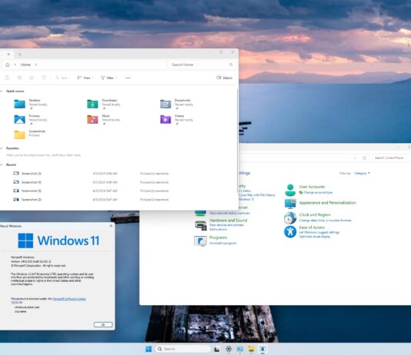The height and width of the screenshot is (355, 411).
Task: Open Settings gear on taskbar
Action: [x=229, y=349]
